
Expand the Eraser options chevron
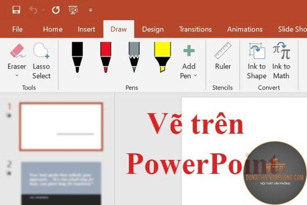click(17, 75)
